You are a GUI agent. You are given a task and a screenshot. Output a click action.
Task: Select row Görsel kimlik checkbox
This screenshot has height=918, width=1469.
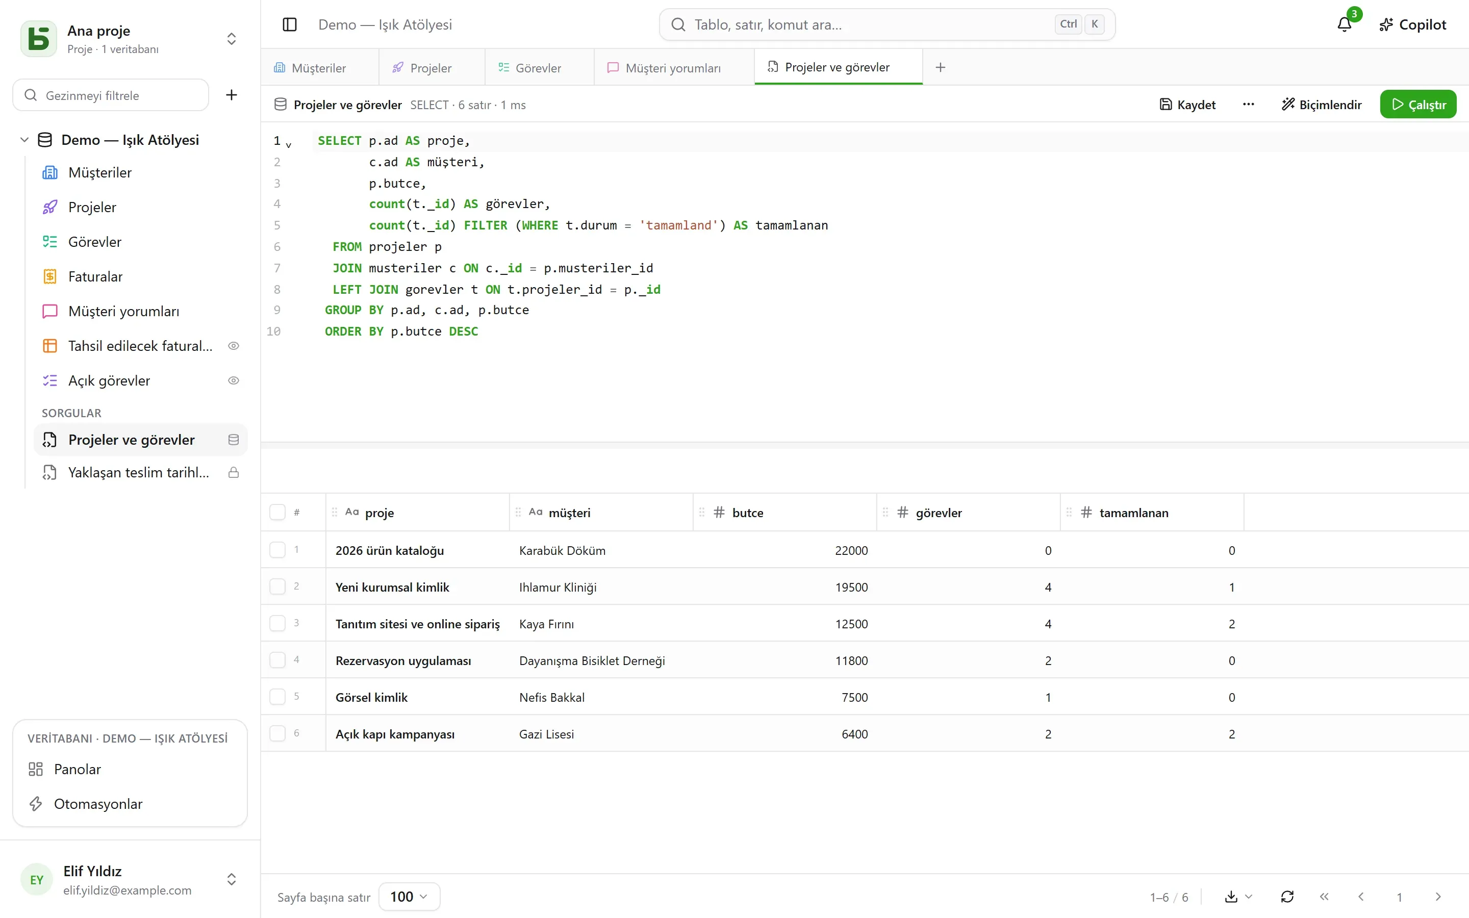coord(277,696)
